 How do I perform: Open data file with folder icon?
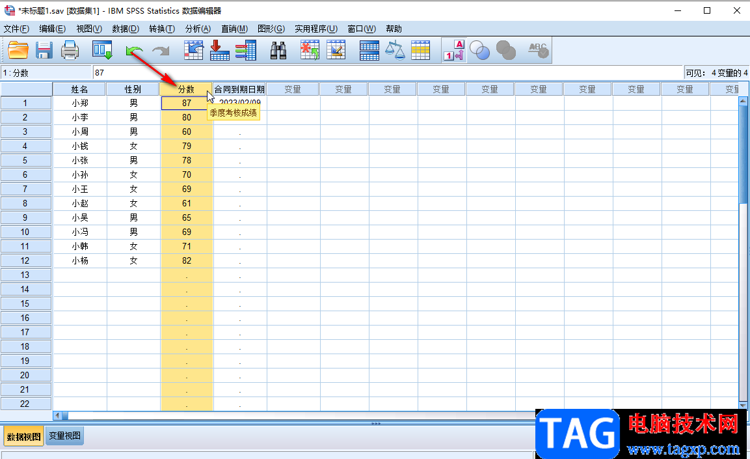(18, 50)
